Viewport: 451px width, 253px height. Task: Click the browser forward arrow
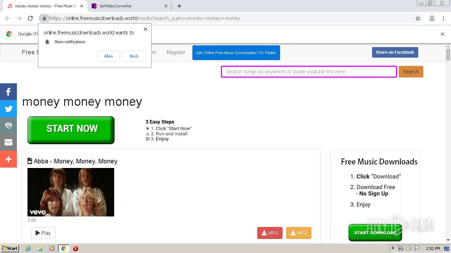(x=19, y=18)
